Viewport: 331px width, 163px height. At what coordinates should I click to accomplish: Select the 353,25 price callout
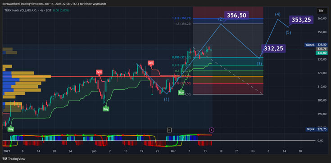tap(301, 20)
